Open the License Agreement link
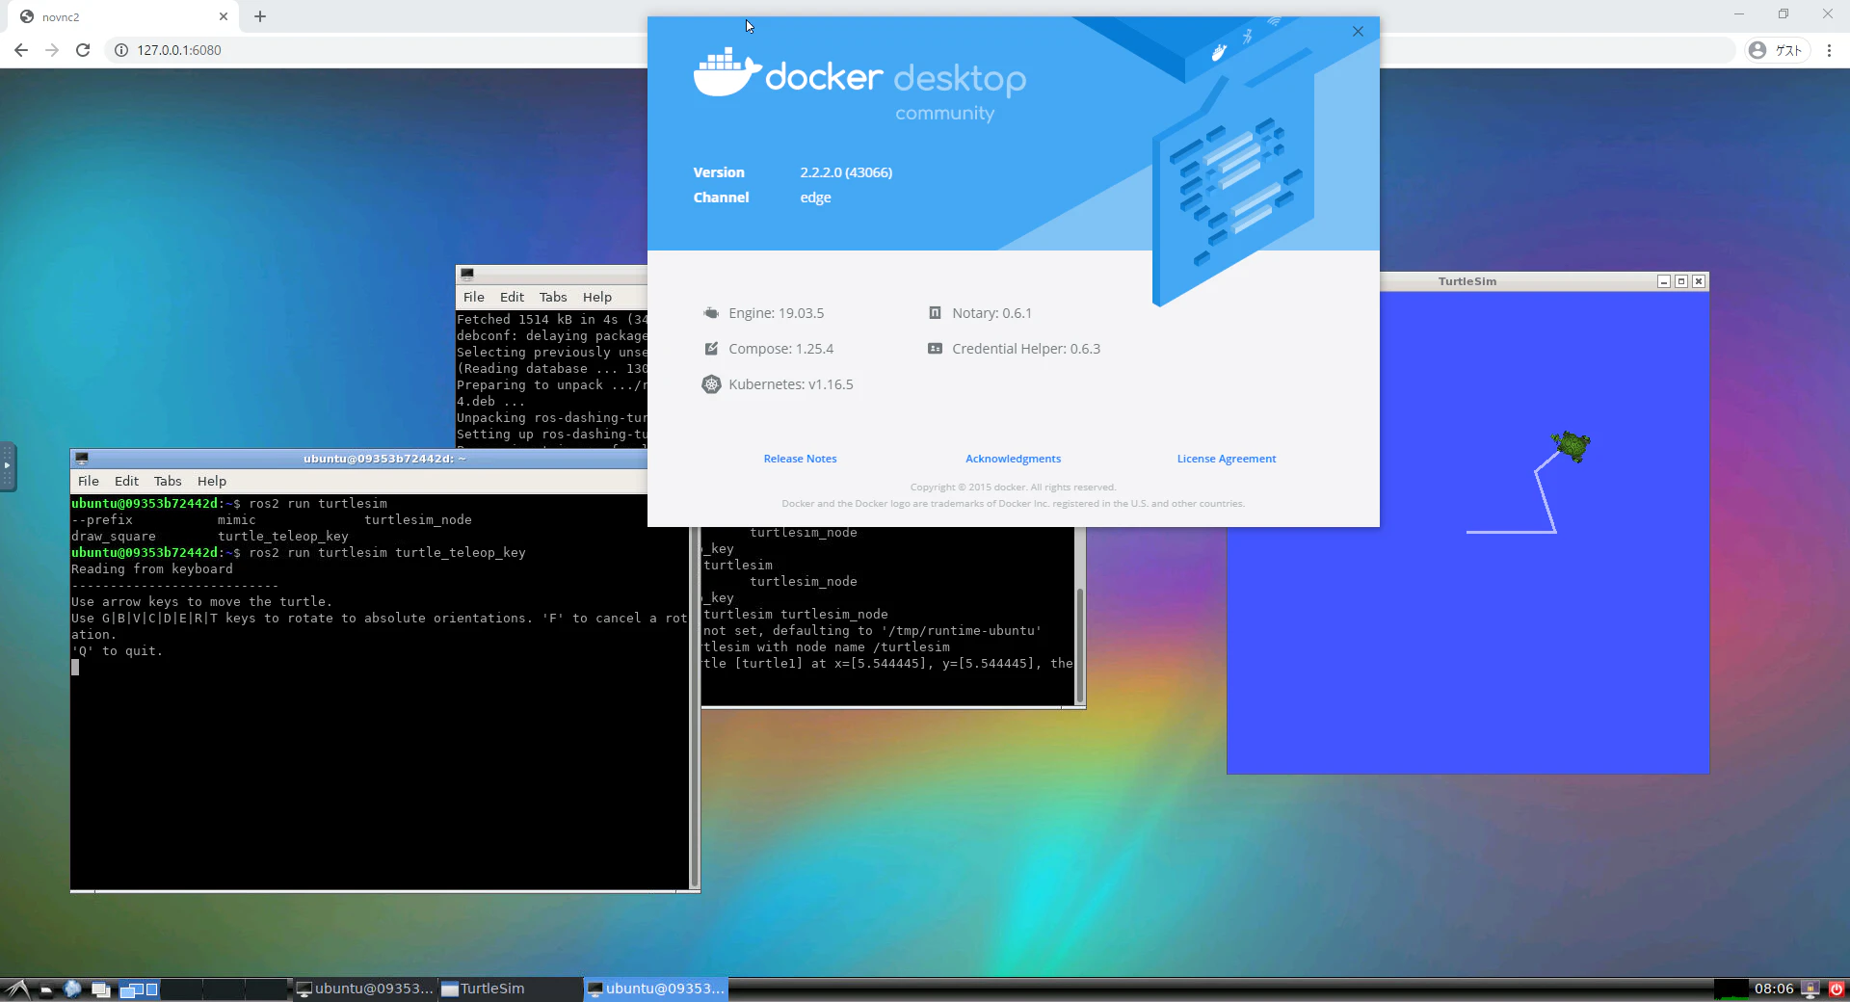 1227,459
